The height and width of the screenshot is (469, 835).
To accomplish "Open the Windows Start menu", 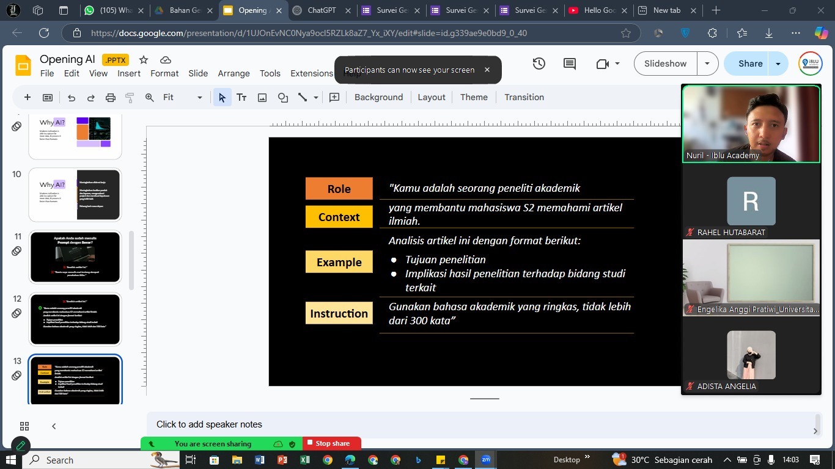I will (x=12, y=460).
